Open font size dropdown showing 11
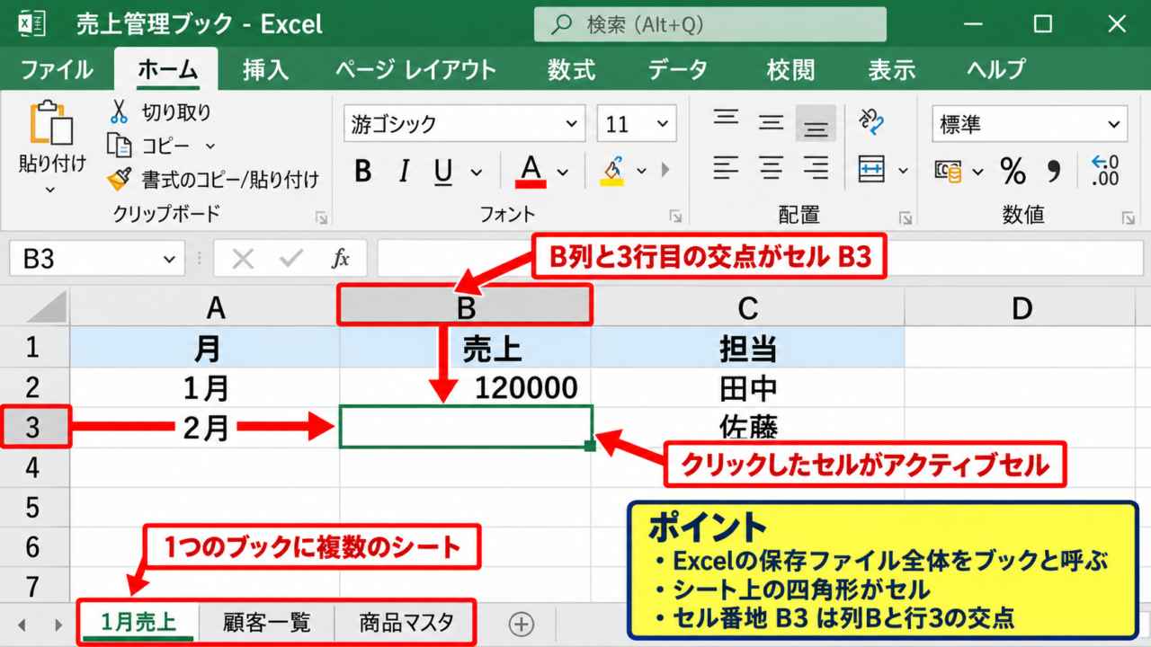 (637, 124)
